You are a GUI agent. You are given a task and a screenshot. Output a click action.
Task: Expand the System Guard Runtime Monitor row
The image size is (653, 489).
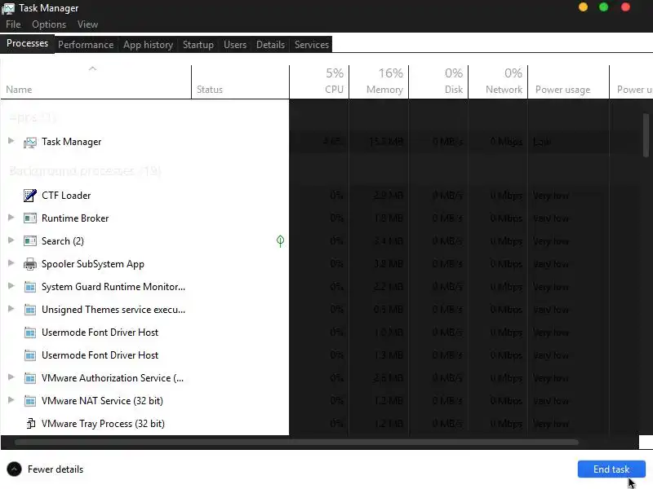pyautogui.click(x=11, y=286)
